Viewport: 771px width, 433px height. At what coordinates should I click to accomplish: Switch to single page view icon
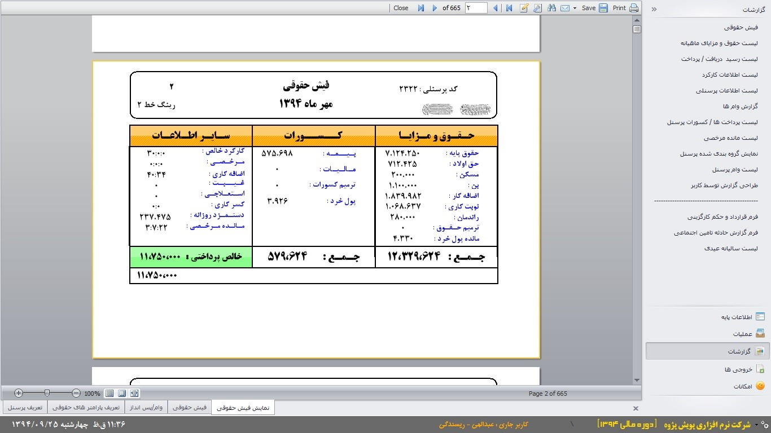coord(122,393)
